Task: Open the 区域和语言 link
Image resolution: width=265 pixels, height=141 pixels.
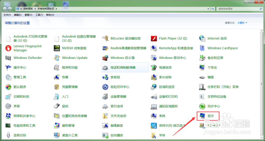Action: point(167,87)
